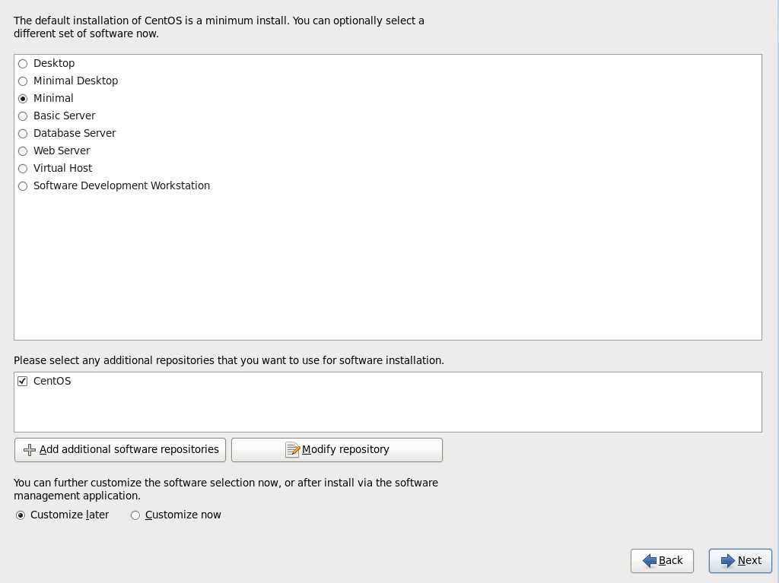Click the blue right arrow on Next

(727, 560)
